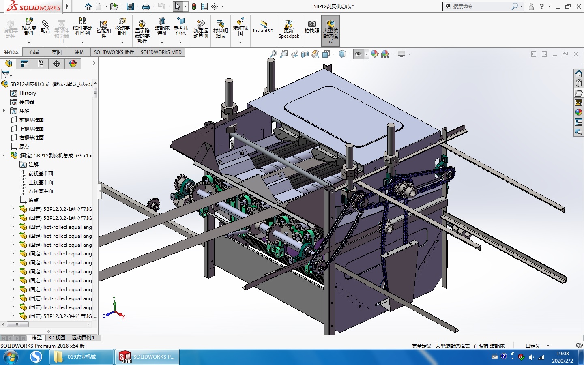Collapse the 5BP12剥皮机总成.IGS<1> tree node
The image size is (584, 365).
(4, 155)
